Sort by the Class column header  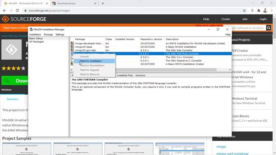pyautogui.click(x=109, y=39)
